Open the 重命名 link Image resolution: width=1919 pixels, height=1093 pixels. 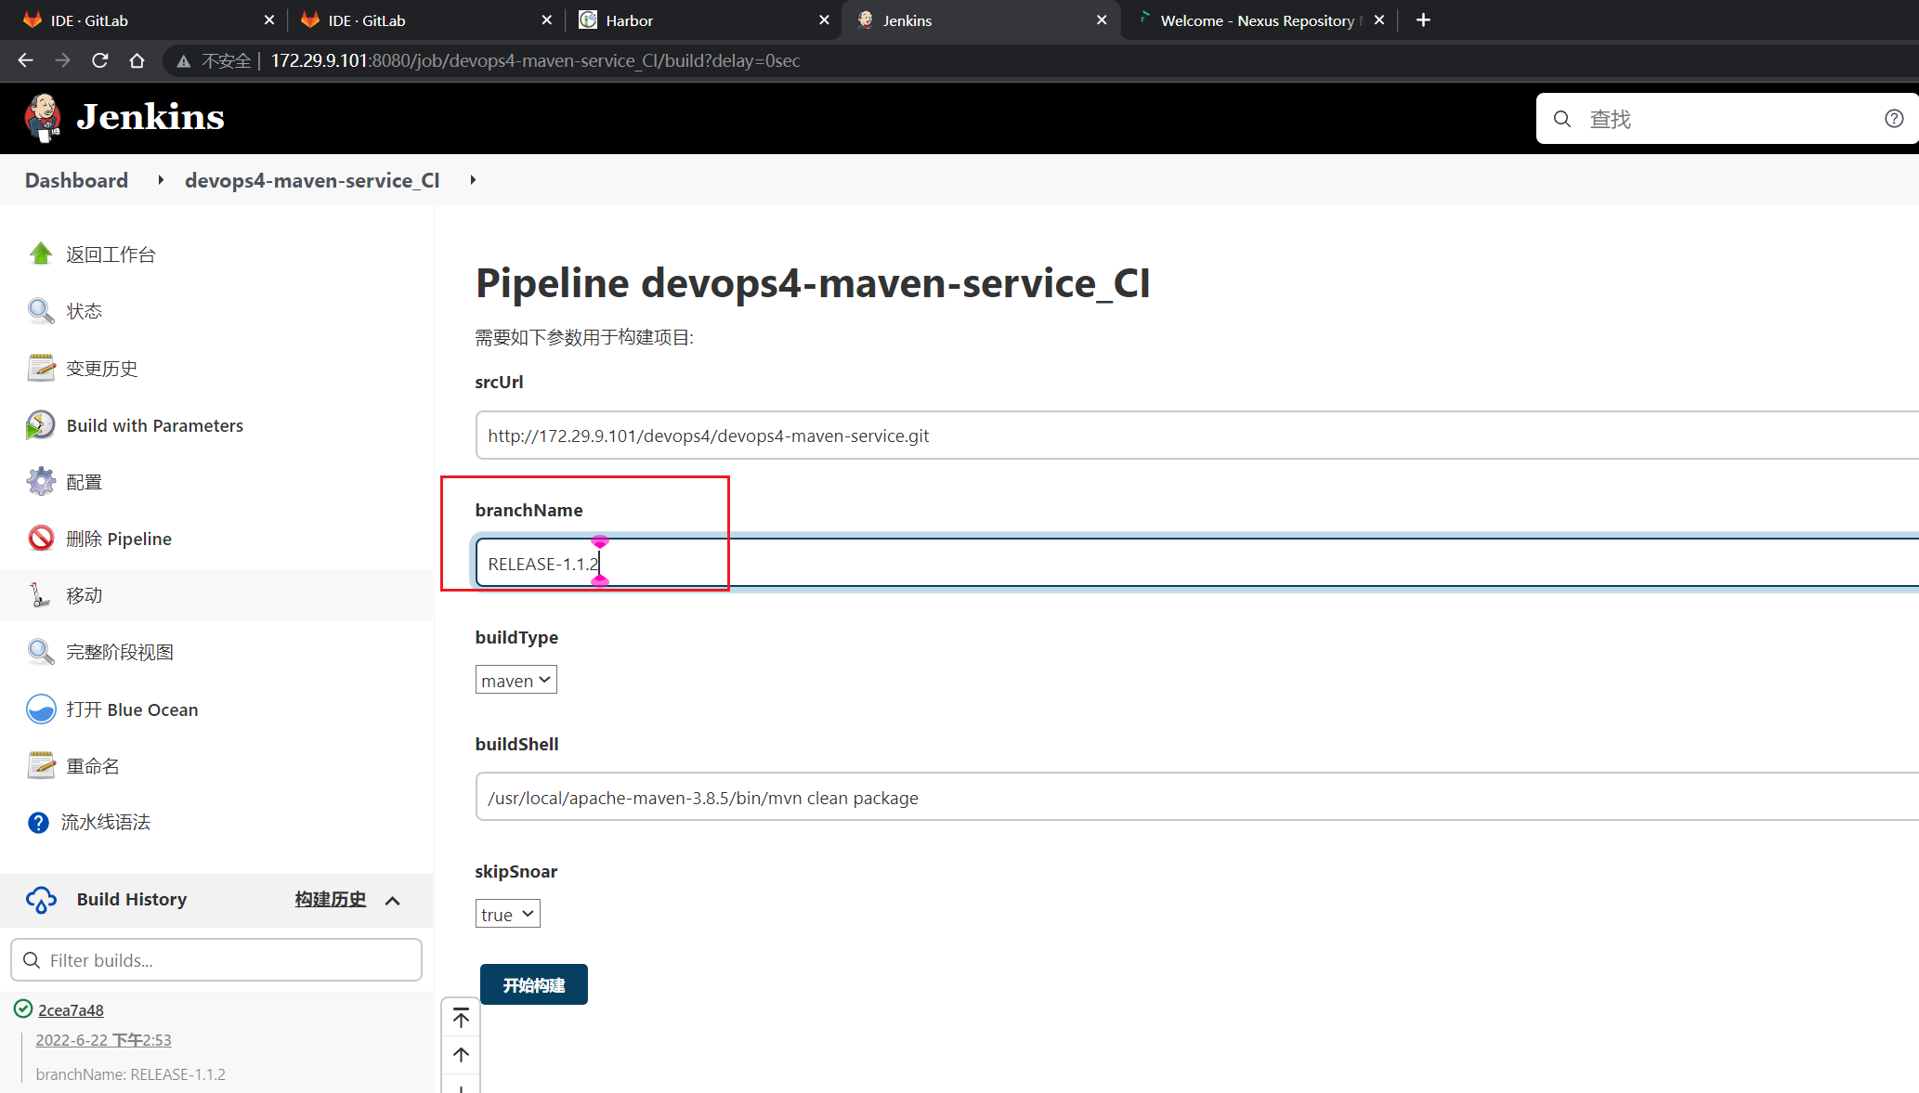tap(93, 766)
